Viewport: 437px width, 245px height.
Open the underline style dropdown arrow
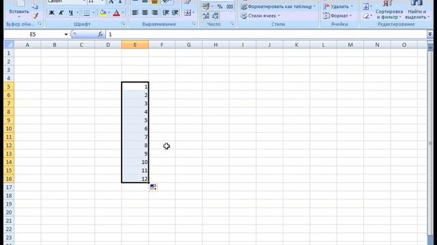click(x=77, y=13)
